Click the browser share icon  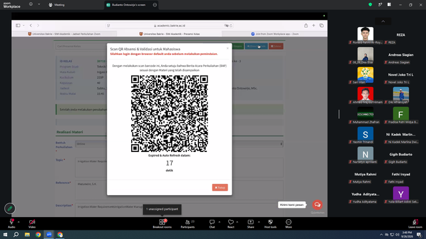tap(306, 25)
